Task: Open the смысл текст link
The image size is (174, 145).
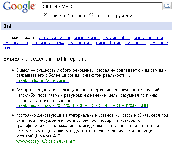Action: (x=80, y=43)
